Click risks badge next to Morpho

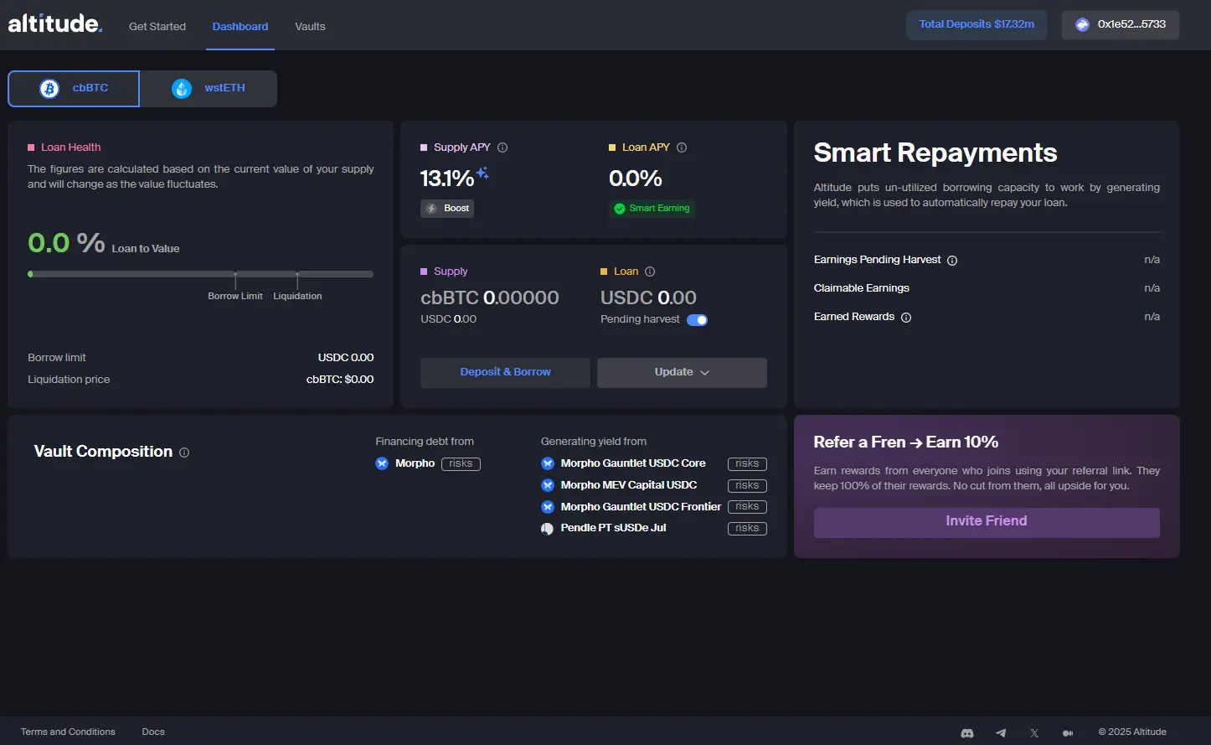pos(461,464)
